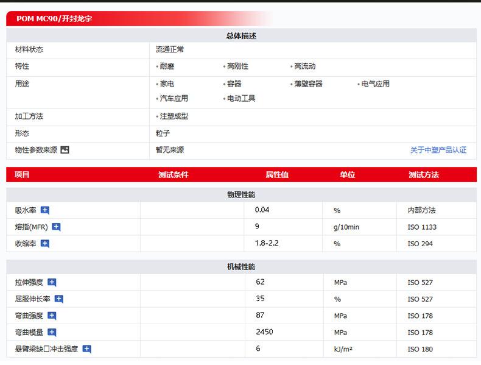The image size is (481, 365).
Task: Click the plus icon beside 拉伸强度
Action: (52, 282)
